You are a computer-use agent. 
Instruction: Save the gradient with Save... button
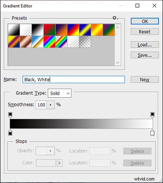pyautogui.click(x=145, y=55)
